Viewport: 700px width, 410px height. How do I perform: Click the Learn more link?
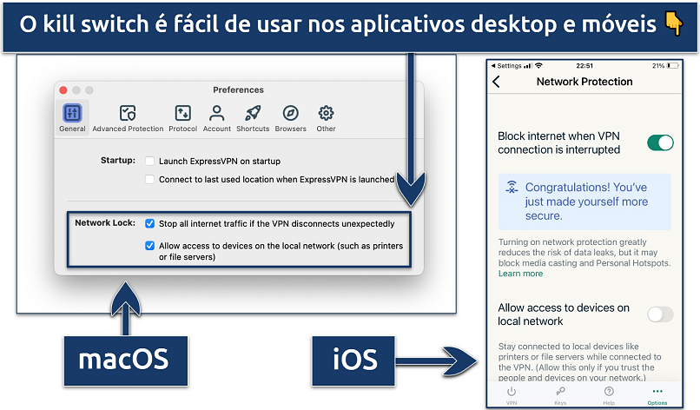[520, 274]
